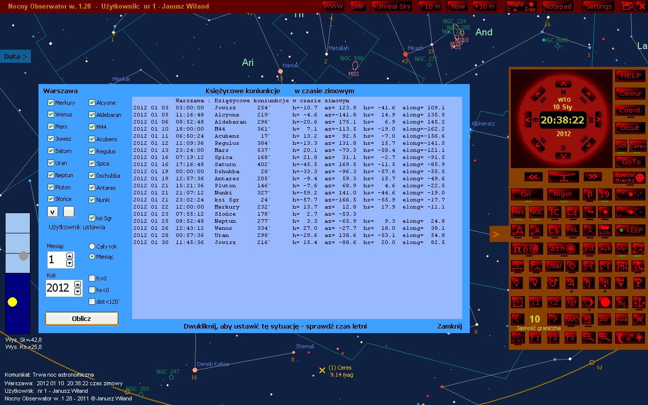Click the f1 button

535,337
